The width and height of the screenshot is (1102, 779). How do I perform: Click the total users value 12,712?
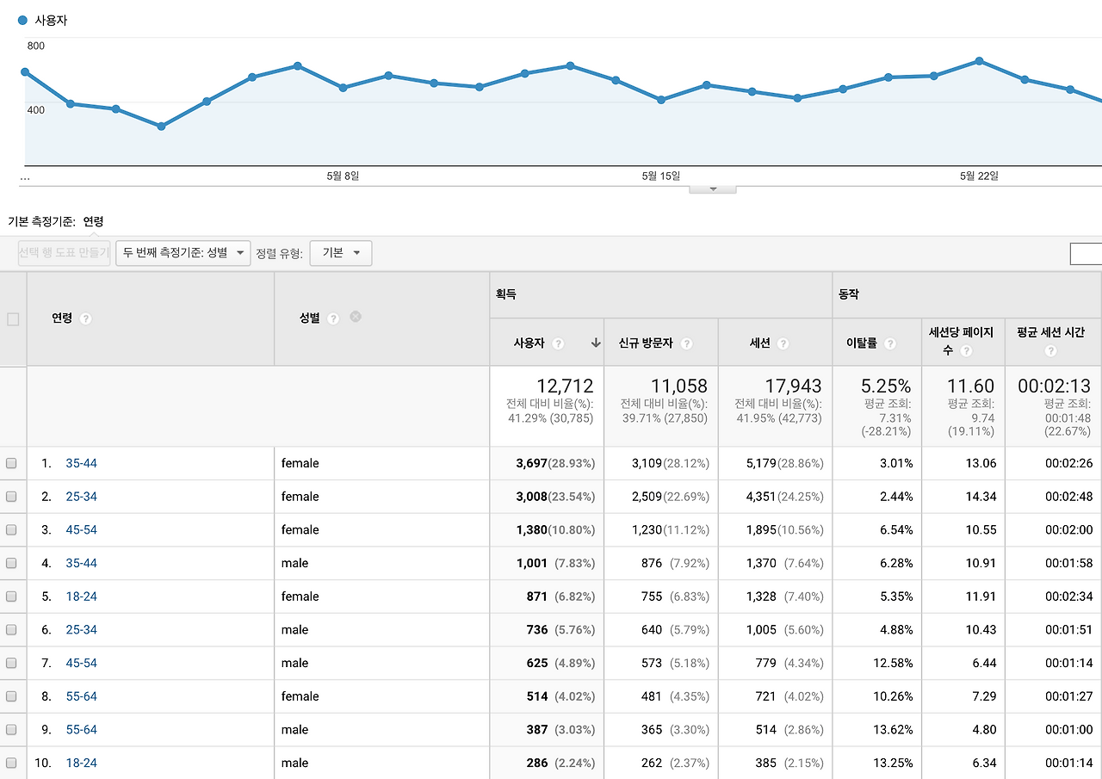(x=565, y=386)
